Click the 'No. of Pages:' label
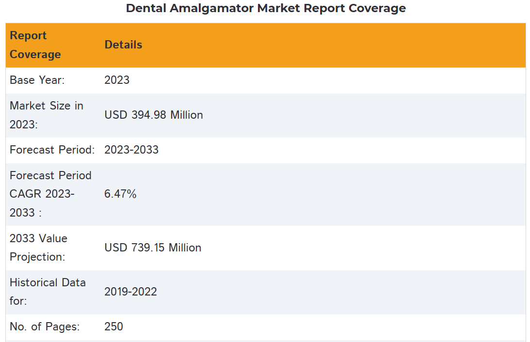 pos(45,326)
